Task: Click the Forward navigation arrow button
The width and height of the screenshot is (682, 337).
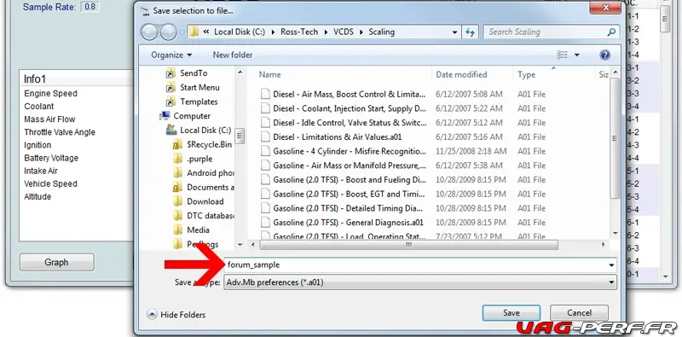Action: (x=168, y=32)
